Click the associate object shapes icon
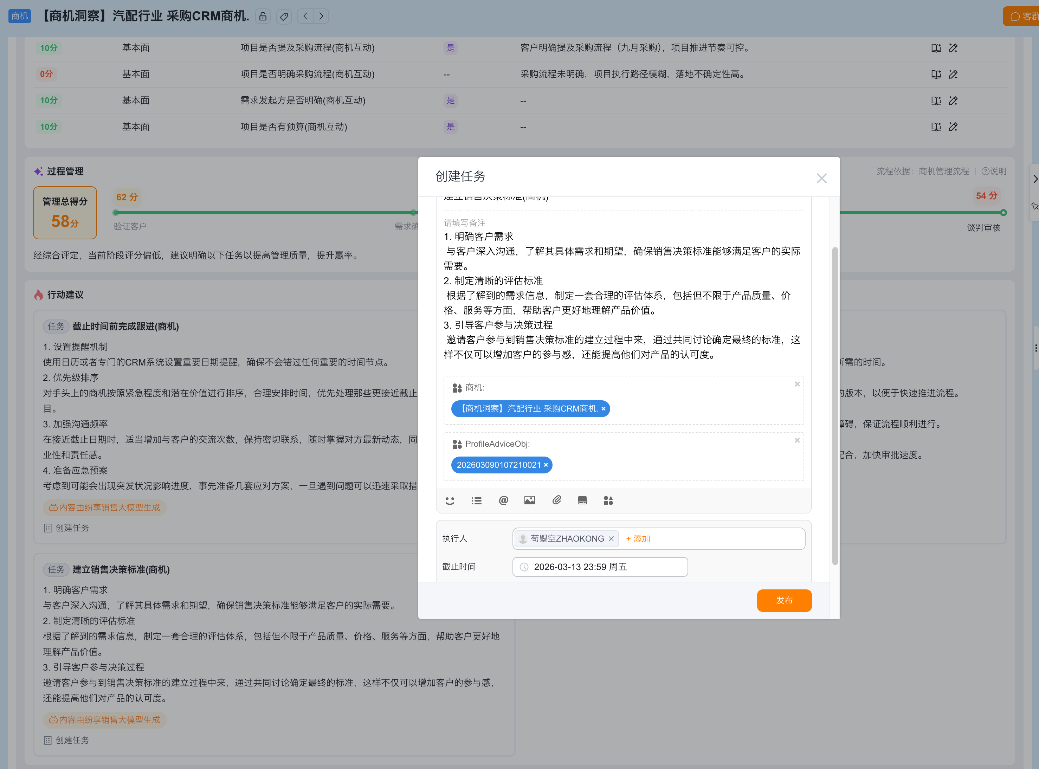The image size is (1039, 769). coord(608,500)
